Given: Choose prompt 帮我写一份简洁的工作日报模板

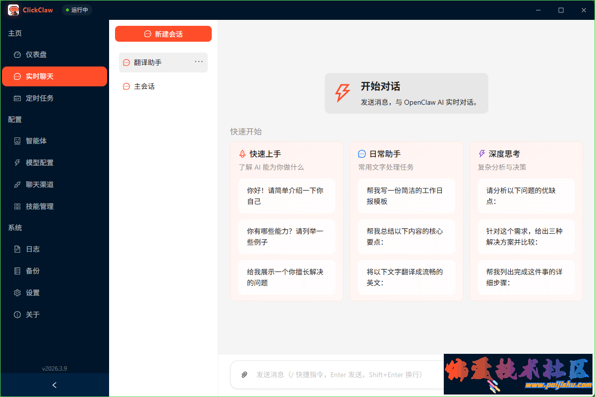Looking at the screenshot, I should pos(406,196).
